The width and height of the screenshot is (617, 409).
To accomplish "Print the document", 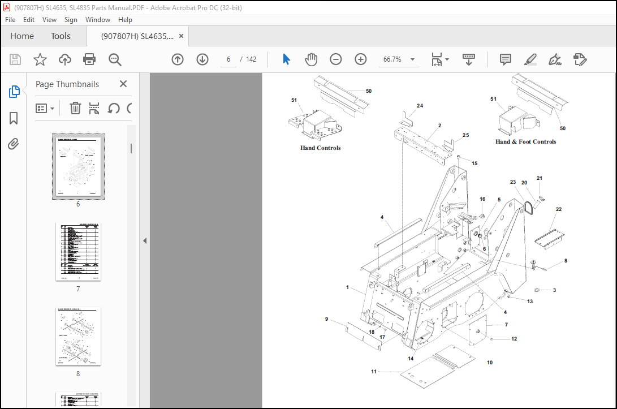I will 89,59.
